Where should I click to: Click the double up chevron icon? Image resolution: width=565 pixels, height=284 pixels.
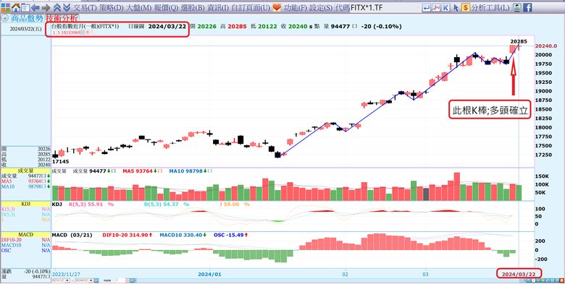57,7
